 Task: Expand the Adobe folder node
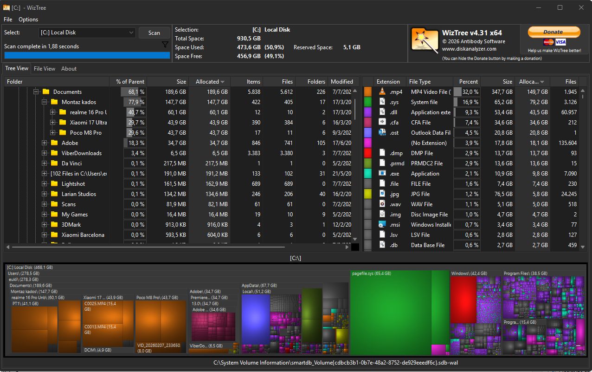tap(45, 143)
